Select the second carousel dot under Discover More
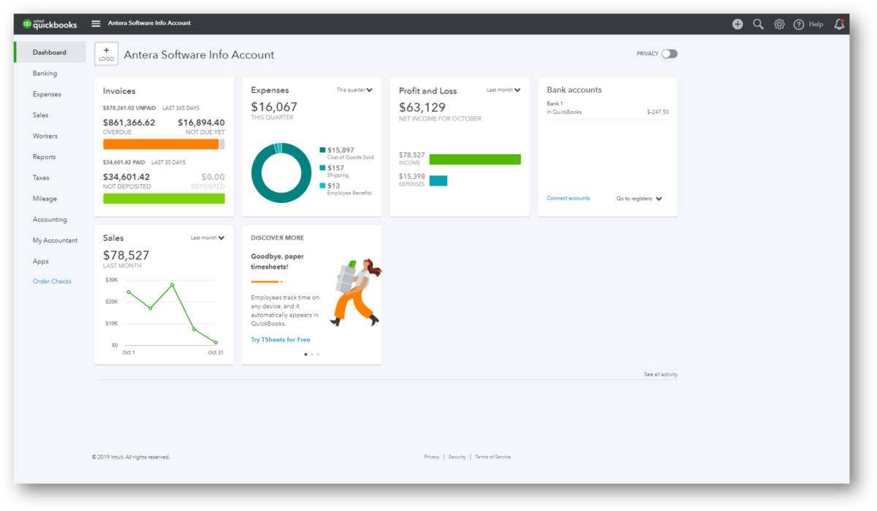 point(311,354)
